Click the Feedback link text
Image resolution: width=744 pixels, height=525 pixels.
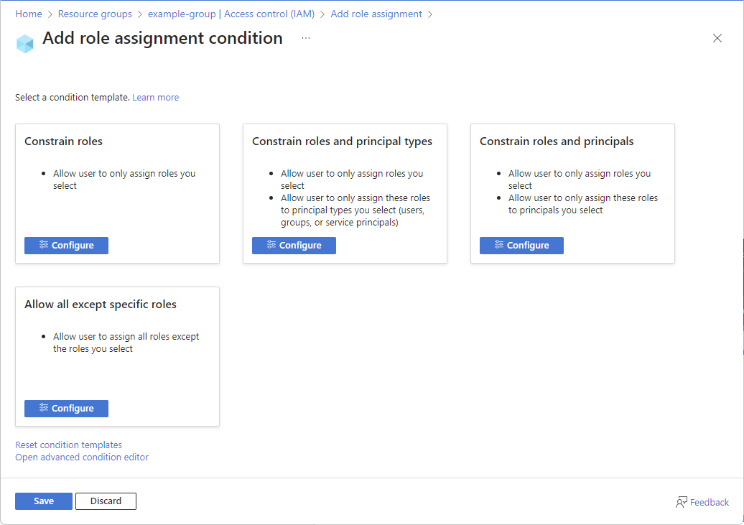[x=709, y=503]
